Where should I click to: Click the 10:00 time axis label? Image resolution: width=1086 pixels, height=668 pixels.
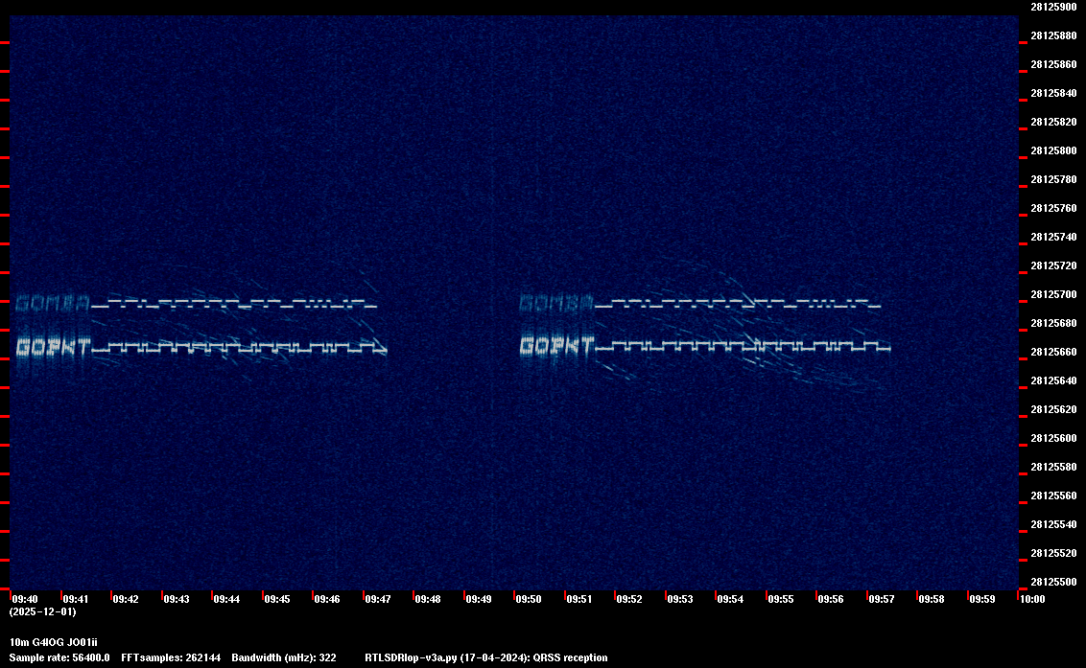1032,599
